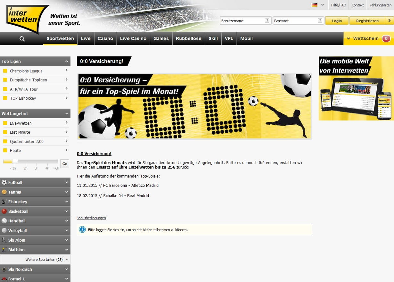Click the time range slider handle

tap(15, 162)
